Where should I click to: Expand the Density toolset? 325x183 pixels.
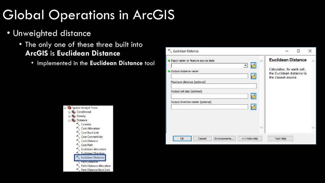pos(70,116)
